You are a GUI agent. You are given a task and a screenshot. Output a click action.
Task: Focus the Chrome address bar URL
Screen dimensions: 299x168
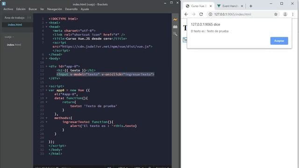233,14
